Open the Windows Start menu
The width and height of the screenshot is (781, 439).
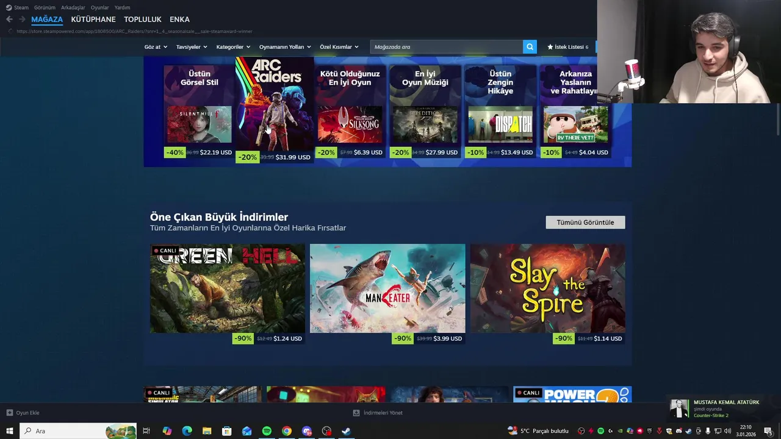[10, 431]
